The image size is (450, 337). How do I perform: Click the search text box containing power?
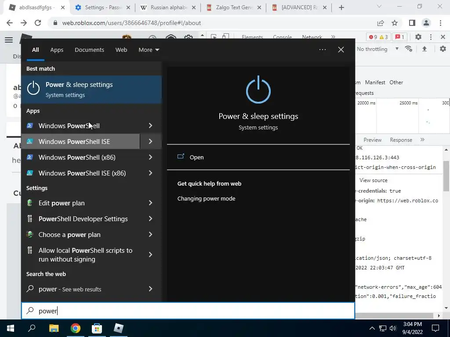click(x=188, y=311)
